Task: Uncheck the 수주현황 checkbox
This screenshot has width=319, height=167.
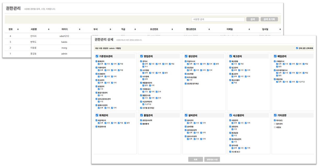Action: (141, 70)
